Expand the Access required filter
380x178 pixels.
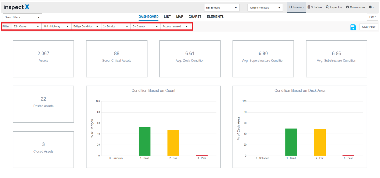pos(175,27)
